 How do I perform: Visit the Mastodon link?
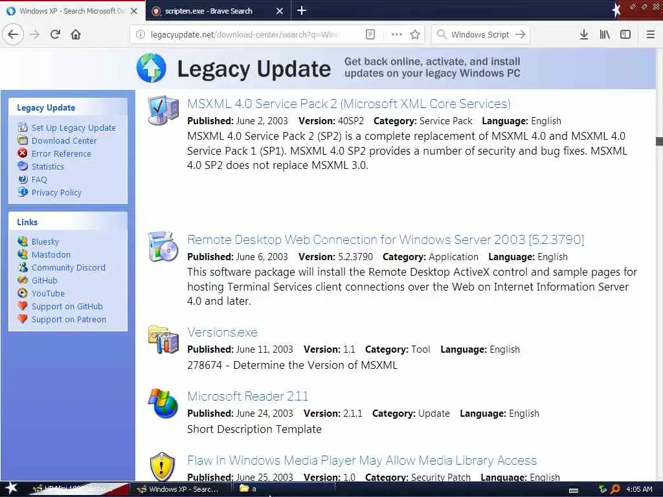pos(51,255)
